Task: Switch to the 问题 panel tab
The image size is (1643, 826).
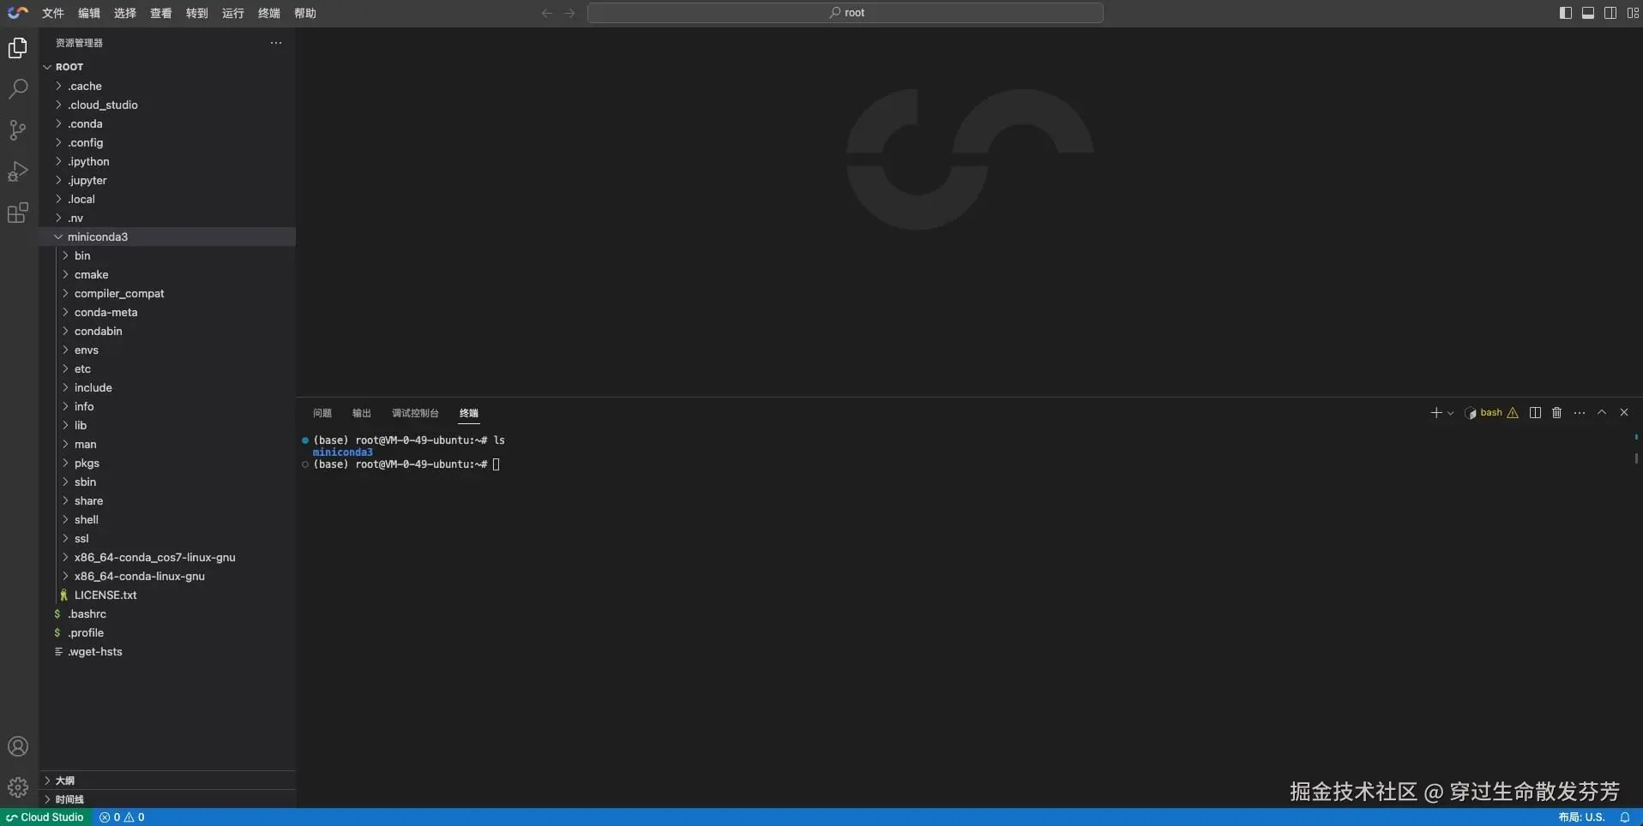Action: click(x=322, y=413)
